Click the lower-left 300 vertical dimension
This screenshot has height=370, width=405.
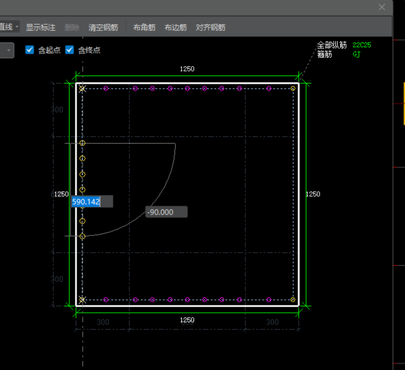point(57,279)
